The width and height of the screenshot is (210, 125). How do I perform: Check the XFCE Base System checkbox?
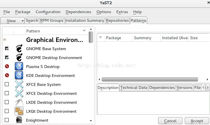7,84
